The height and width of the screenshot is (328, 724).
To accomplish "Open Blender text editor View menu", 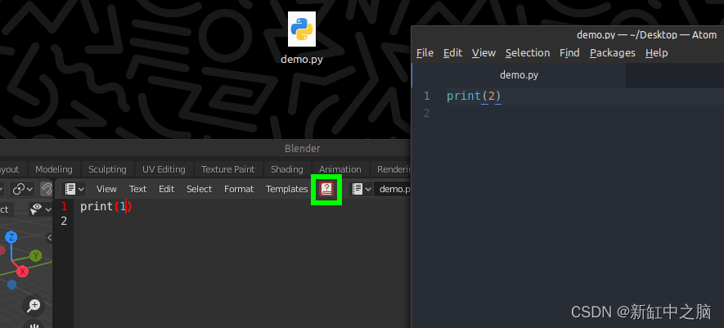I will (106, 189).
